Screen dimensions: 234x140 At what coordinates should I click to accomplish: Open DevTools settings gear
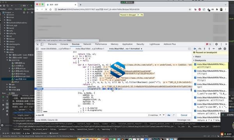coord(216,44)
